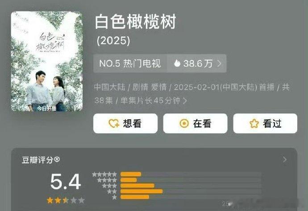Tap the star icon on 看过
This screenshot has height=211, width=308.
pos(254,123)
